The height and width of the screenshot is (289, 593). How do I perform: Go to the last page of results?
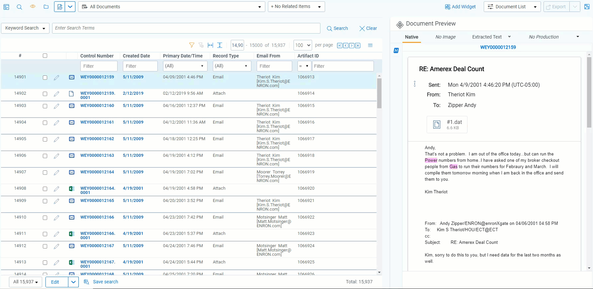click(x=358, y=46)
